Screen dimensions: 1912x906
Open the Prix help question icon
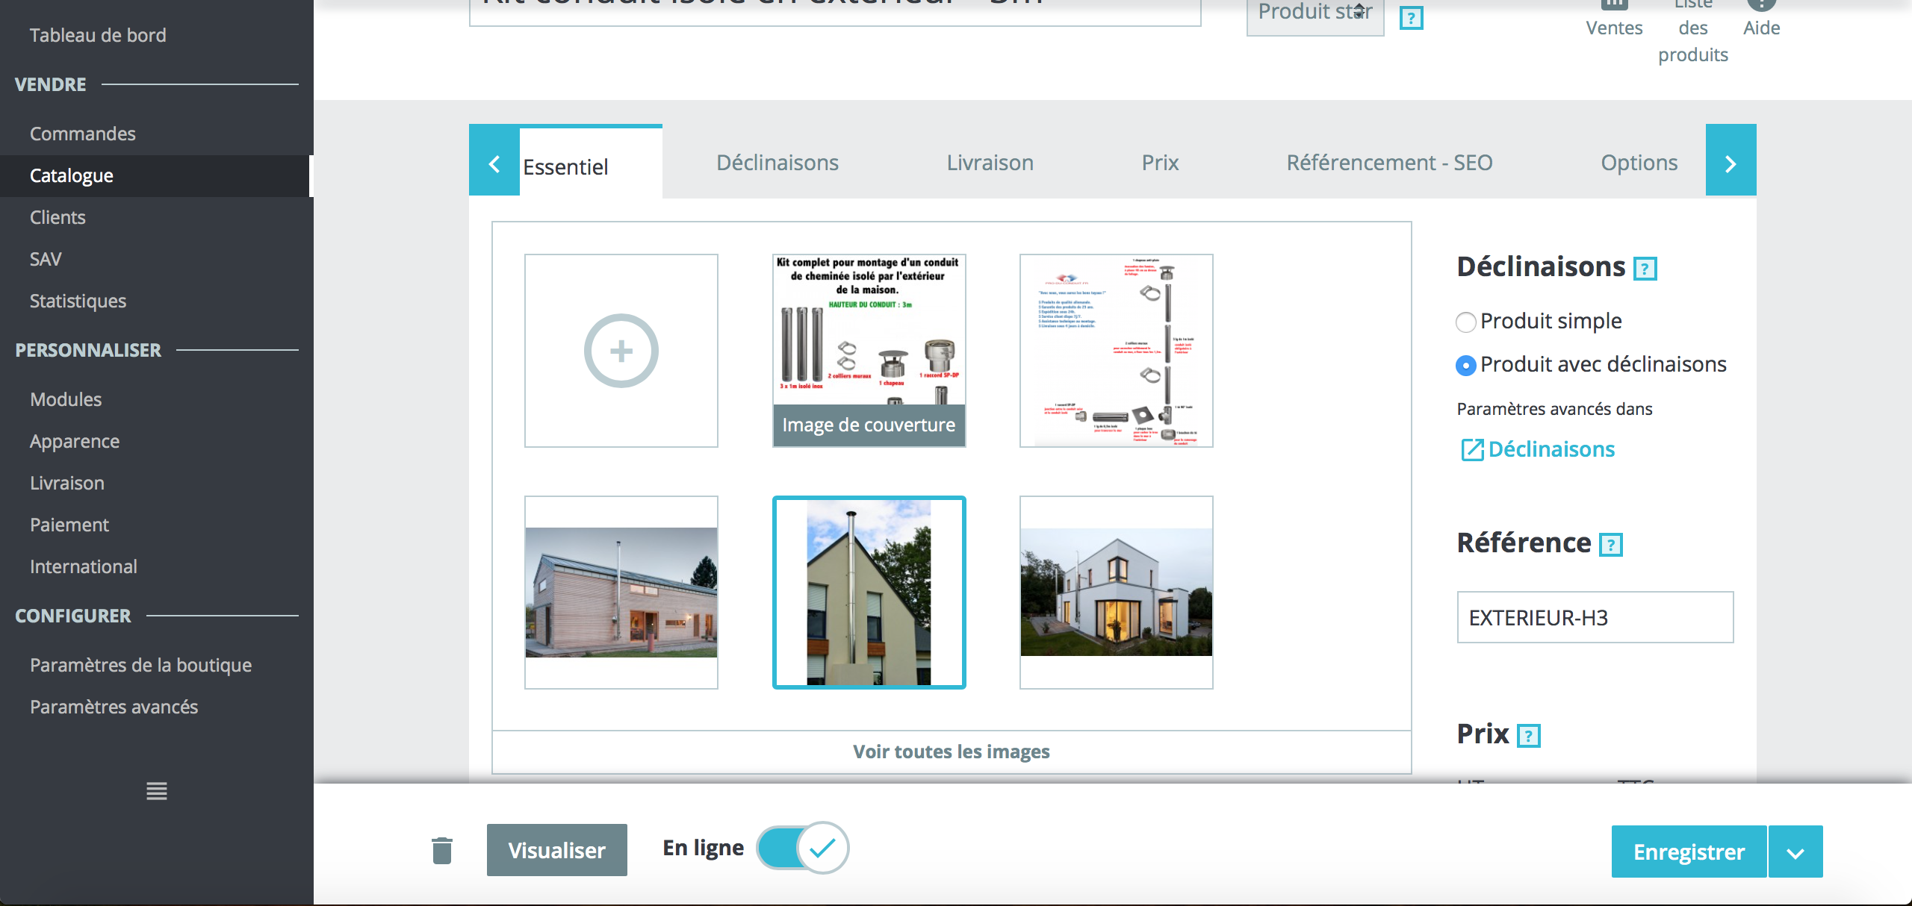click(x=1529, y=736)
